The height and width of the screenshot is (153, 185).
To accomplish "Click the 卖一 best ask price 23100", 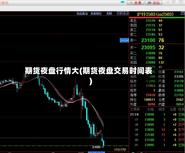I will (148, 40).
